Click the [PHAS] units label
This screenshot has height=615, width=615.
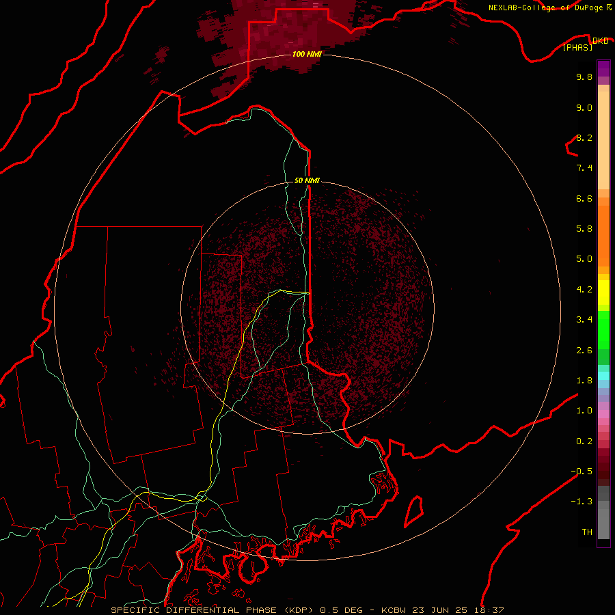(578, 47)
